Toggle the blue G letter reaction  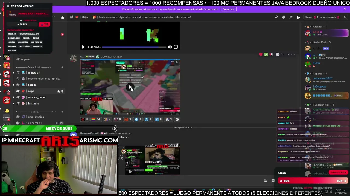pyautogui.click(x=138, y=119)
